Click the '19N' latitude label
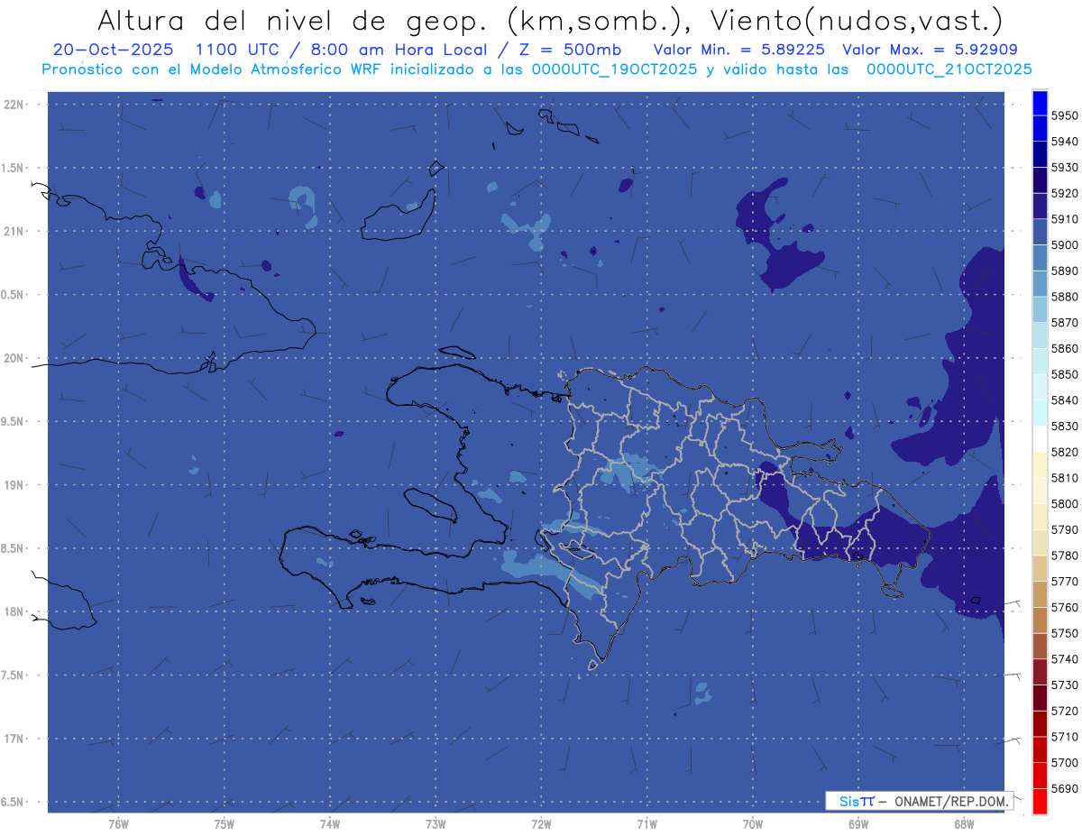Screen dimensions: 1082x836 click(x=14, y=484)
